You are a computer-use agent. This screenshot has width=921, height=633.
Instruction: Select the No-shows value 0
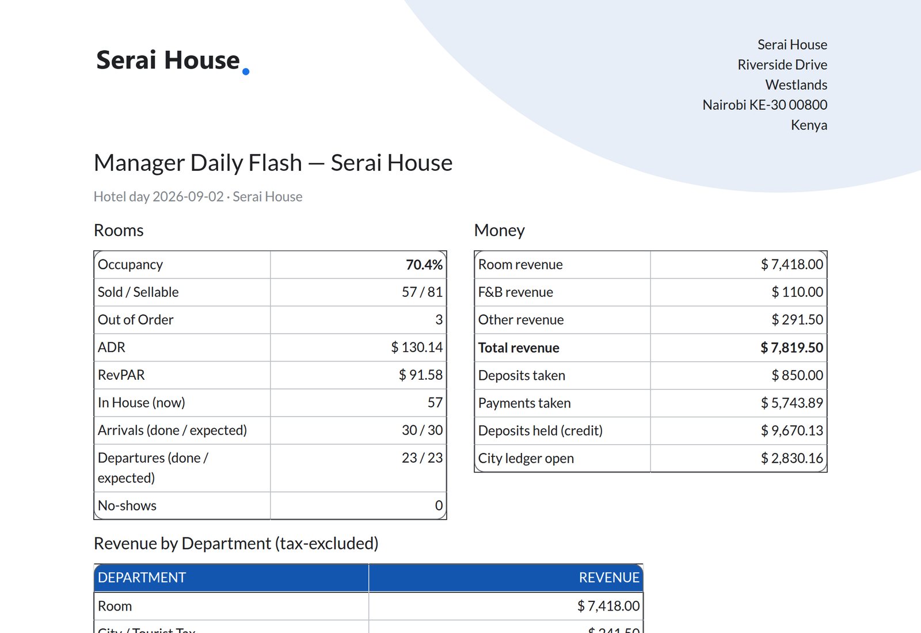coord(439,506)
